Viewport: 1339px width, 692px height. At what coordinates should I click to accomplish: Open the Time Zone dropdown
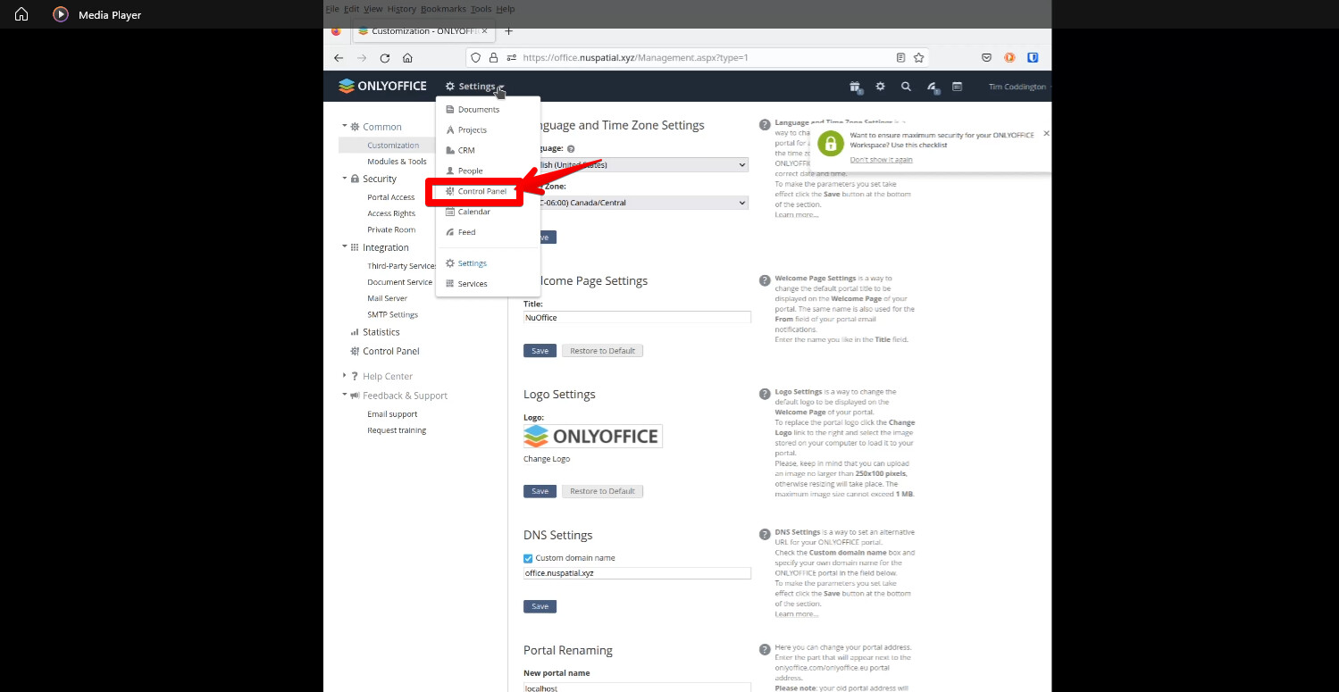636,203
